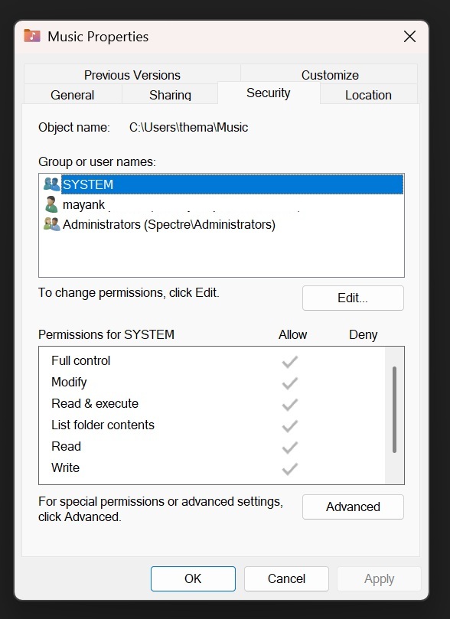Open the Previous Versions tab
450x619 pixels.
tap(132, 75)
